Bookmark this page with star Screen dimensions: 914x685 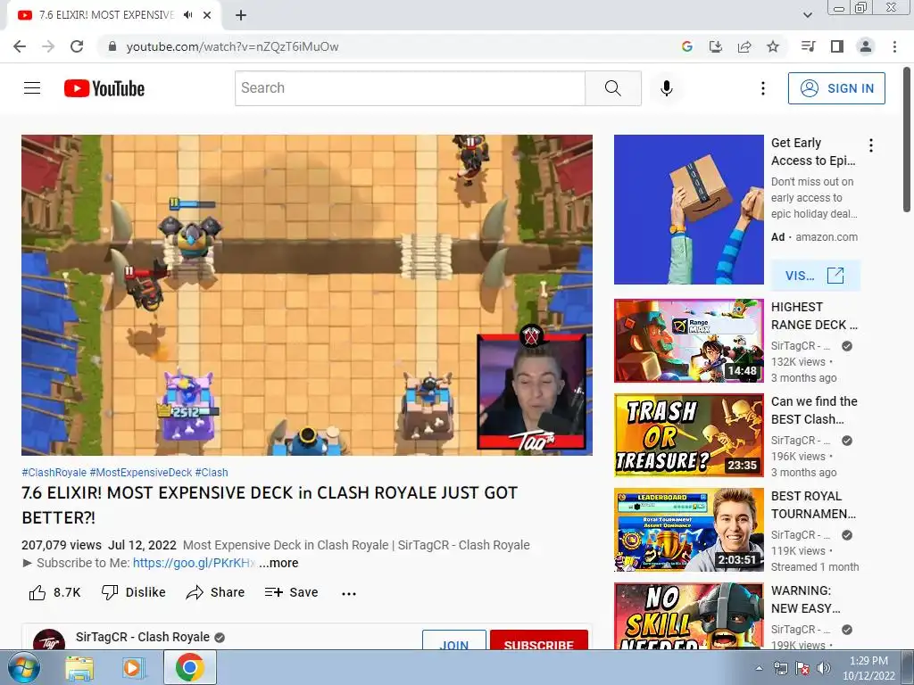tap(773, 46)
